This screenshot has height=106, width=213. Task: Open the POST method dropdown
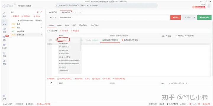click(x=53, y=17)
